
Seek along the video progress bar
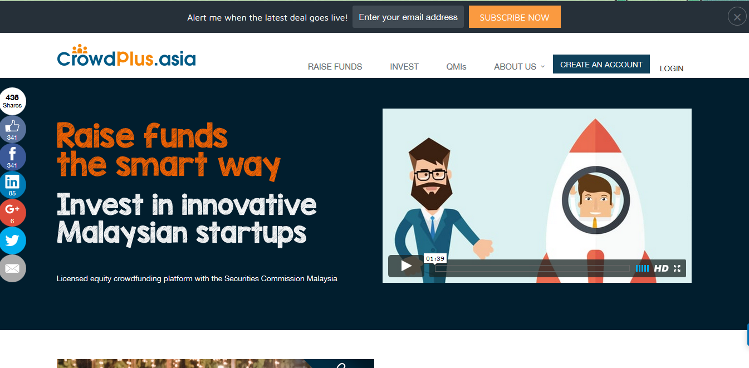pyautogui.click(x=532, y=268)
